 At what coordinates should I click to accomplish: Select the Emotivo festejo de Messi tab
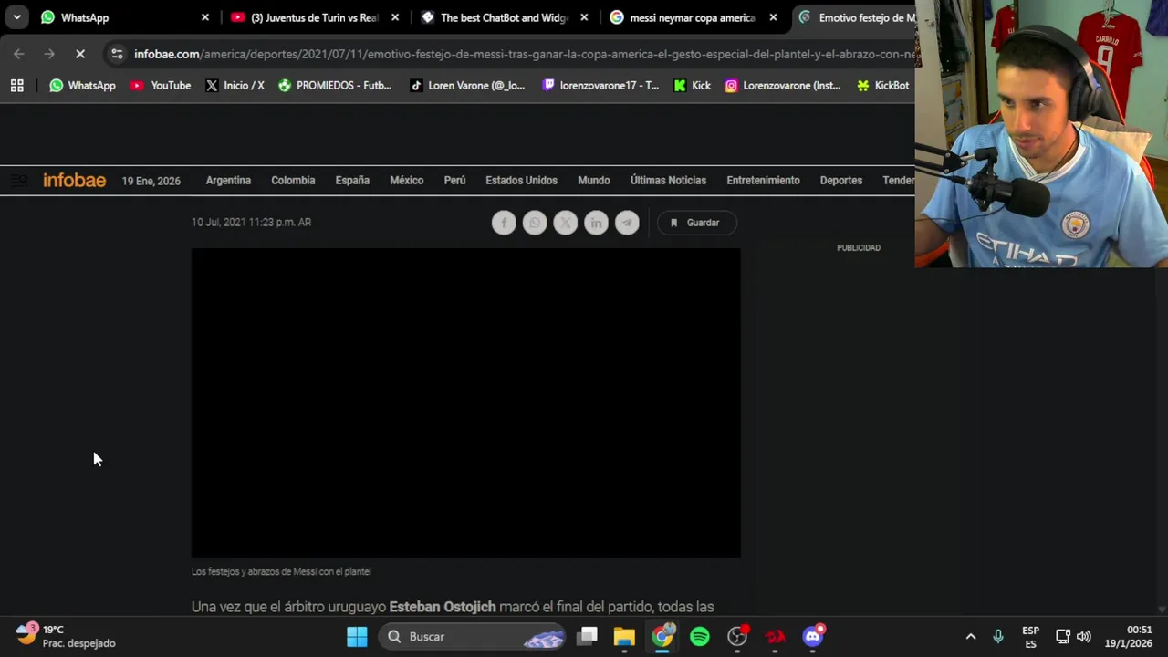(856, 17)
